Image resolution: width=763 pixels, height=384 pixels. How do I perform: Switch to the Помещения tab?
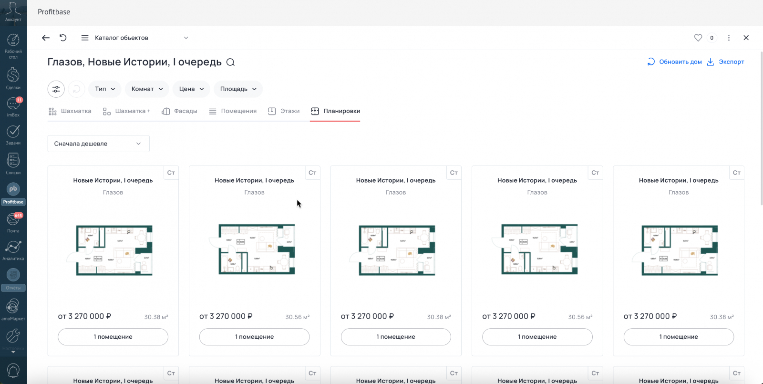(x=233, y=111)
